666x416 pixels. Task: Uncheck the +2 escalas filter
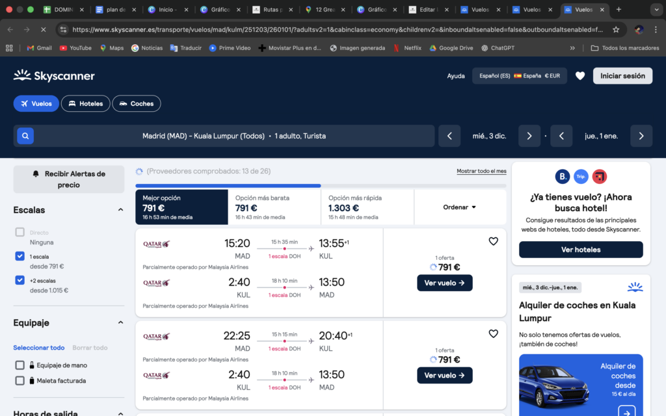click(20, 280)
